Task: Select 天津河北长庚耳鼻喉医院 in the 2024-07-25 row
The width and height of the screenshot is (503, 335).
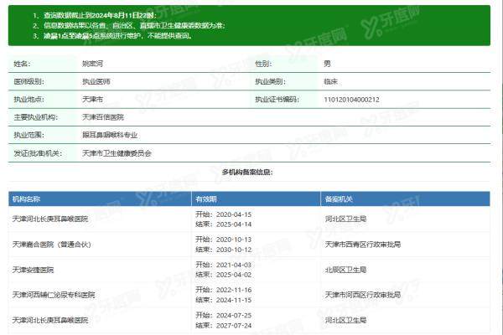Action: [50, 320]
